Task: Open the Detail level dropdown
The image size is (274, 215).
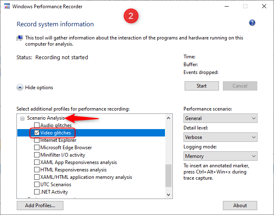Action: [x=220, y=137]
